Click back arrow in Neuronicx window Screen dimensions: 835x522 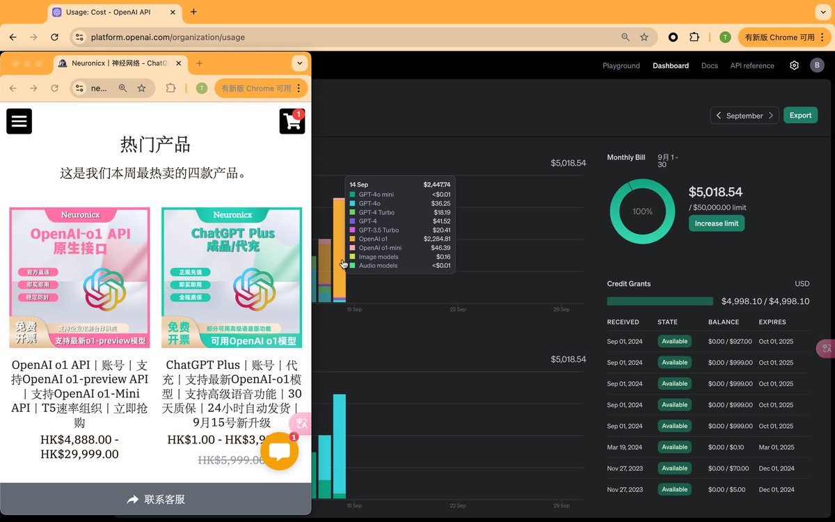[13, 88]
